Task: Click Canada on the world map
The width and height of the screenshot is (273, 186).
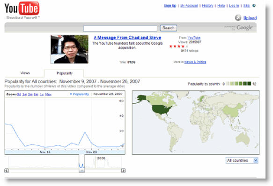Action: [x=157, y=100]
